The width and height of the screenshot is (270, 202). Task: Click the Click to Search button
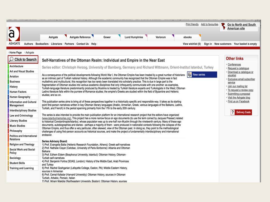tap(23, 59)
